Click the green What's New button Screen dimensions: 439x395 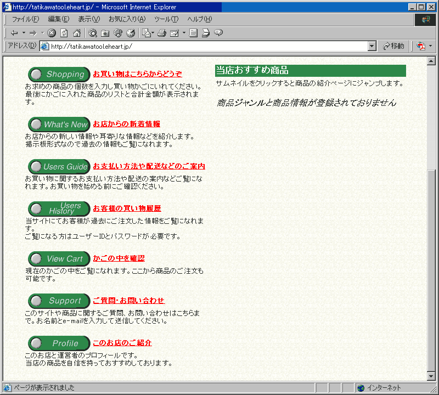(x=59, y=125)
